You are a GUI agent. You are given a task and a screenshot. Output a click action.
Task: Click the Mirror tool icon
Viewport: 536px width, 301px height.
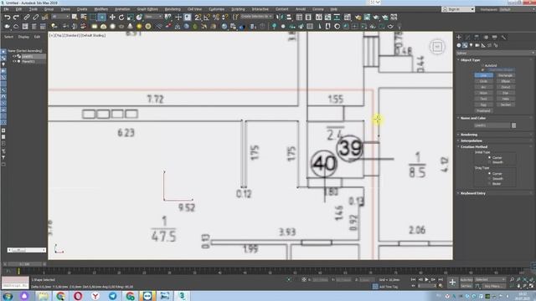280,17
